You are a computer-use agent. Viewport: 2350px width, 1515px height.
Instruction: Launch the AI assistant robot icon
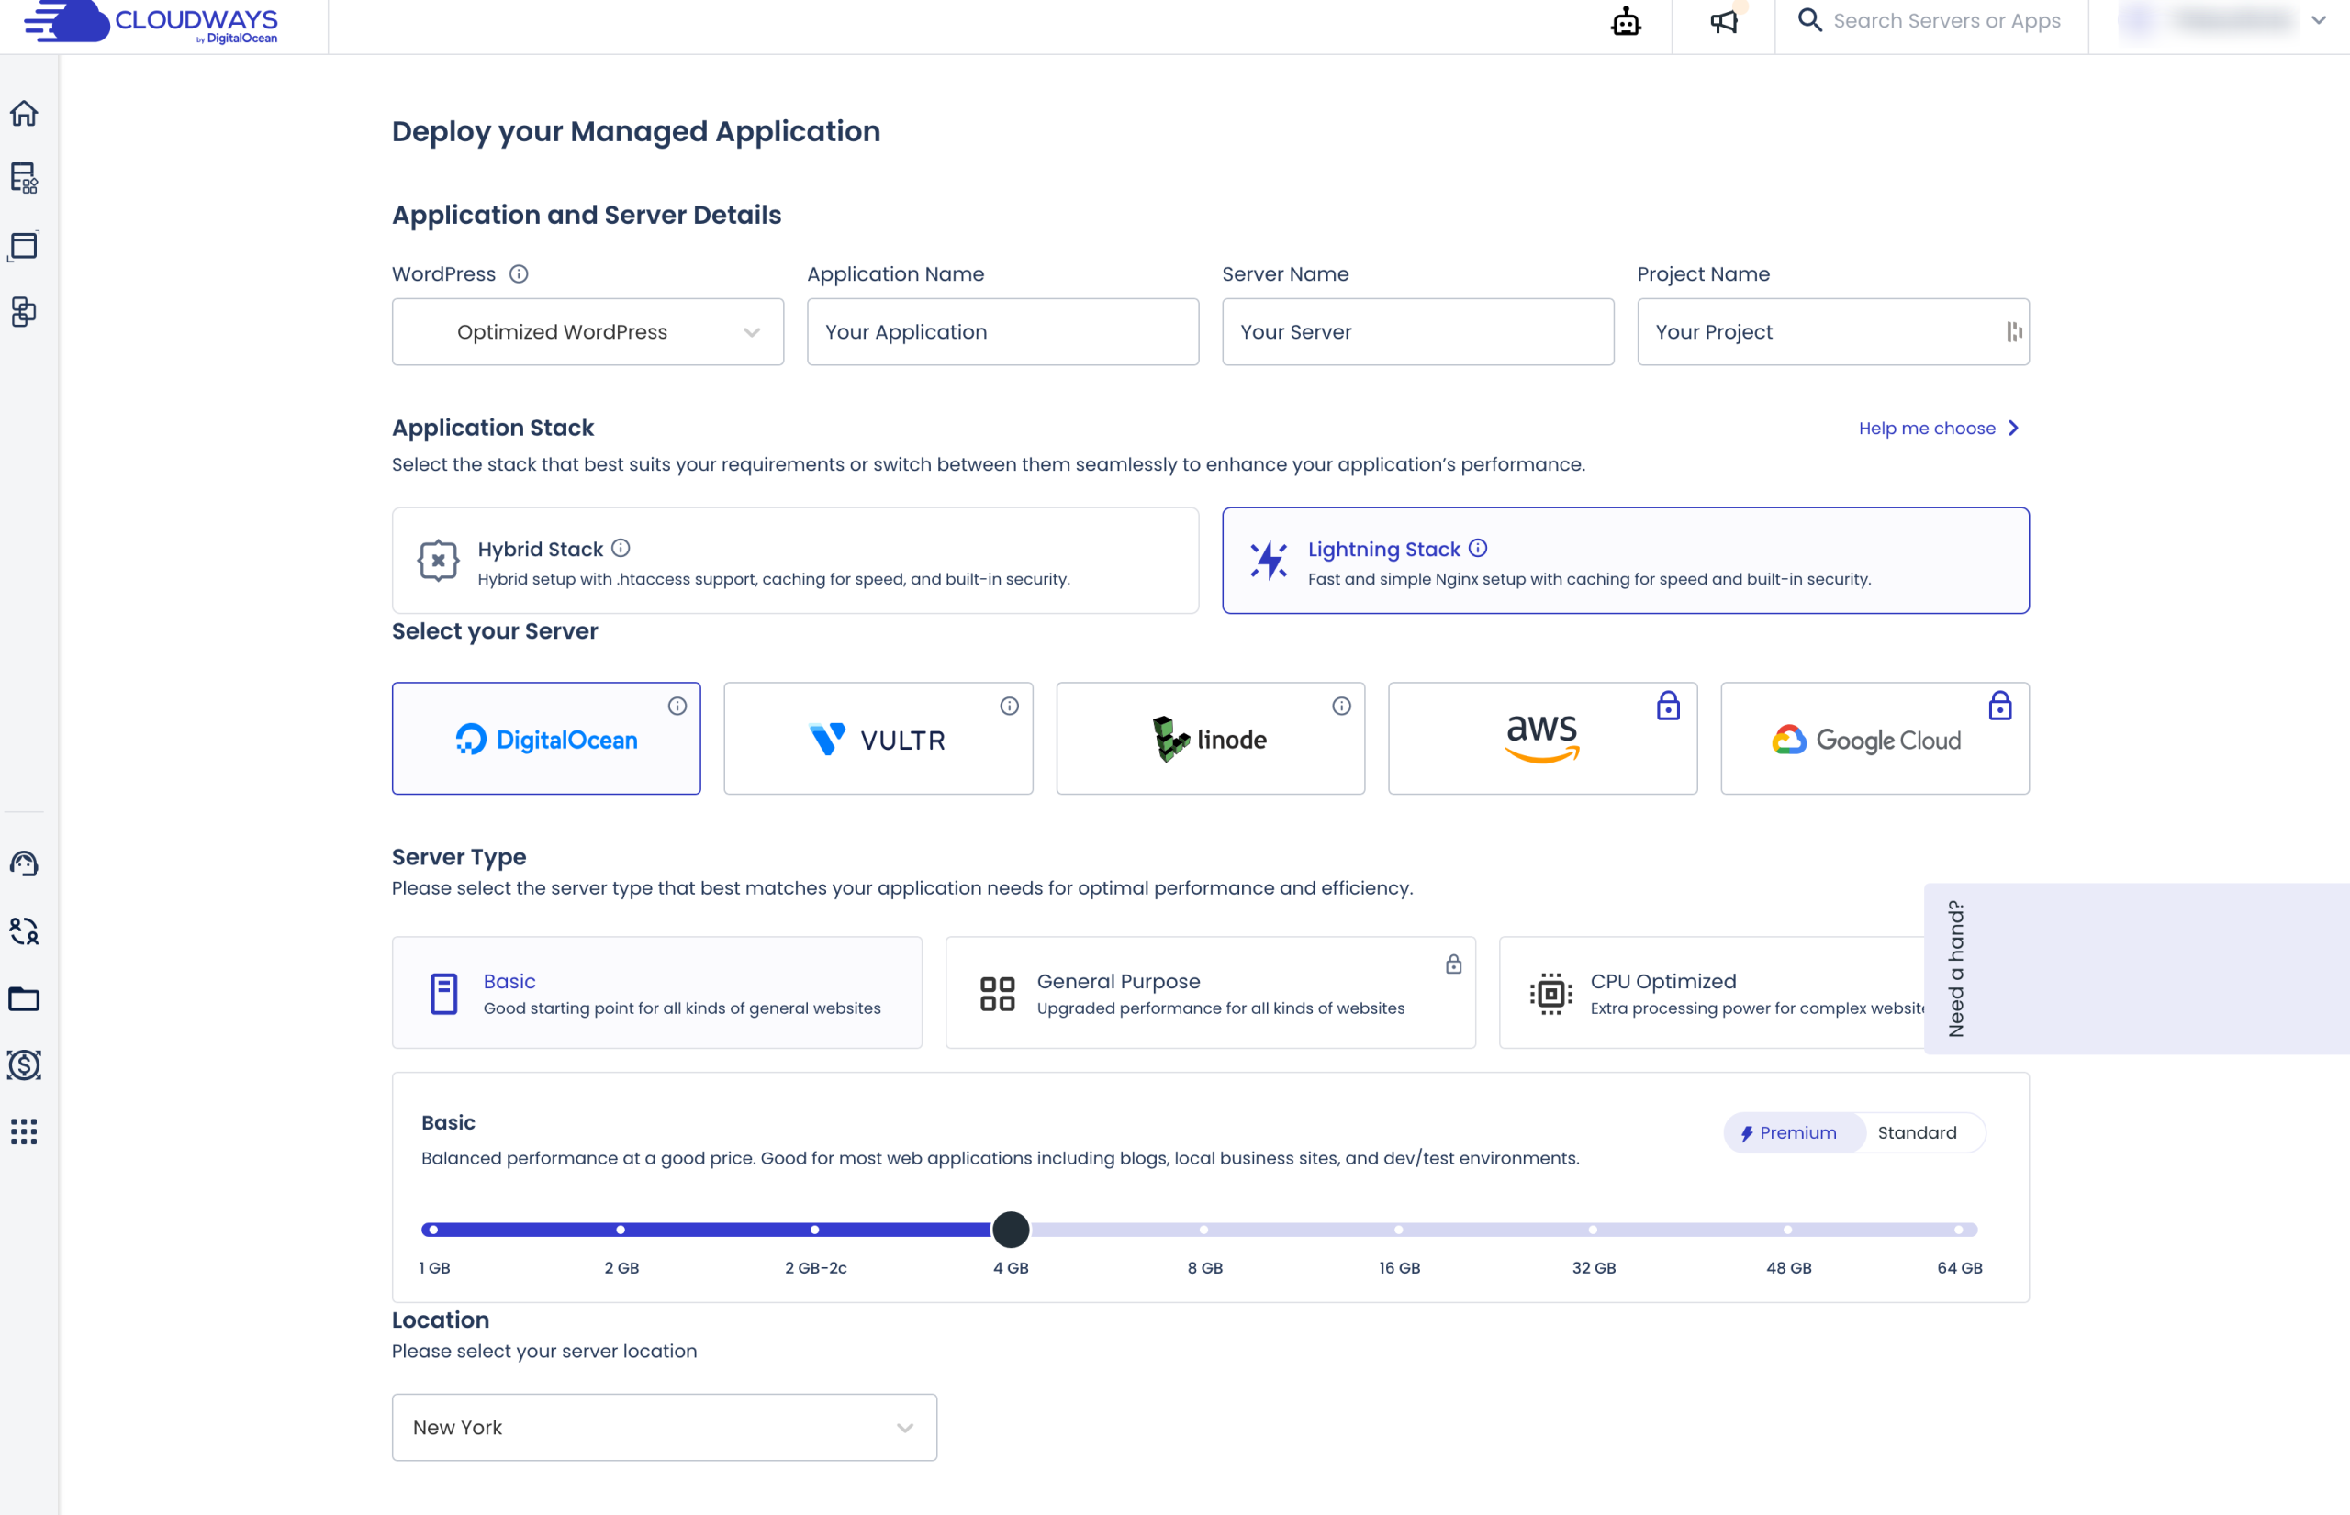[1626, 21]
